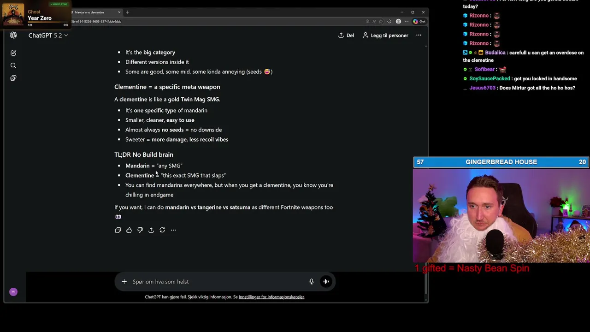Click the streamer webcam feed
Viewport: 590px width, 332px height.
[501, 215]
